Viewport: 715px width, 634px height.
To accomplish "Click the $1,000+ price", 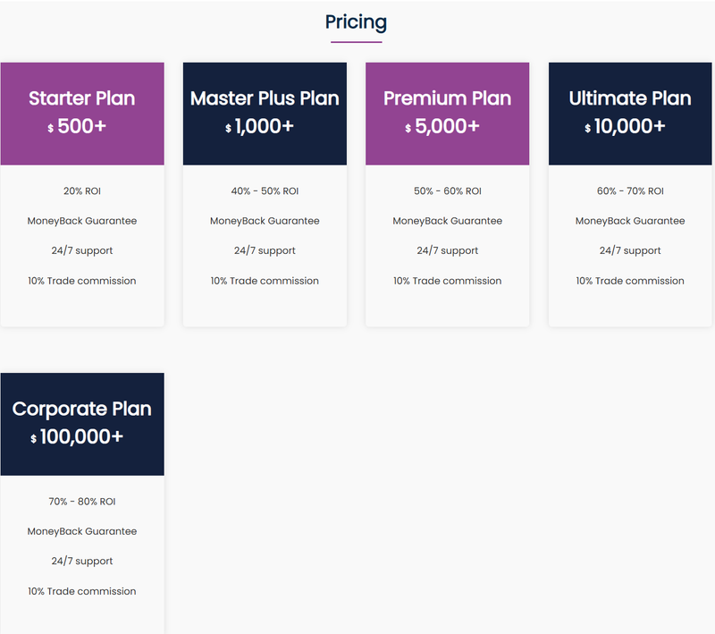I will (x=259, y=126).
